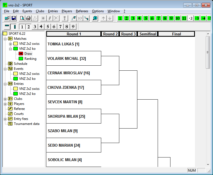This screenshot has width=213, height=175.
Task: Expand the Clubs tree node
Action: (x=5, y=99)
